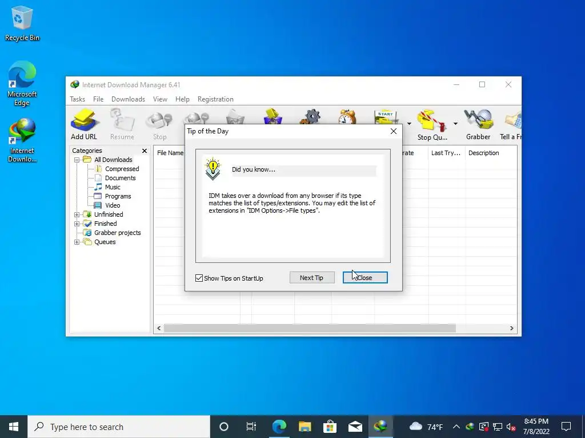Click Last Try column header
The height and width of the screenshot is (438, 585).
[446, 153]
